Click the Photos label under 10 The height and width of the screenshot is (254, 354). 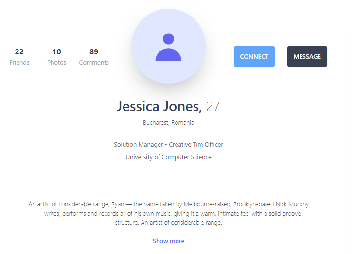56,62
